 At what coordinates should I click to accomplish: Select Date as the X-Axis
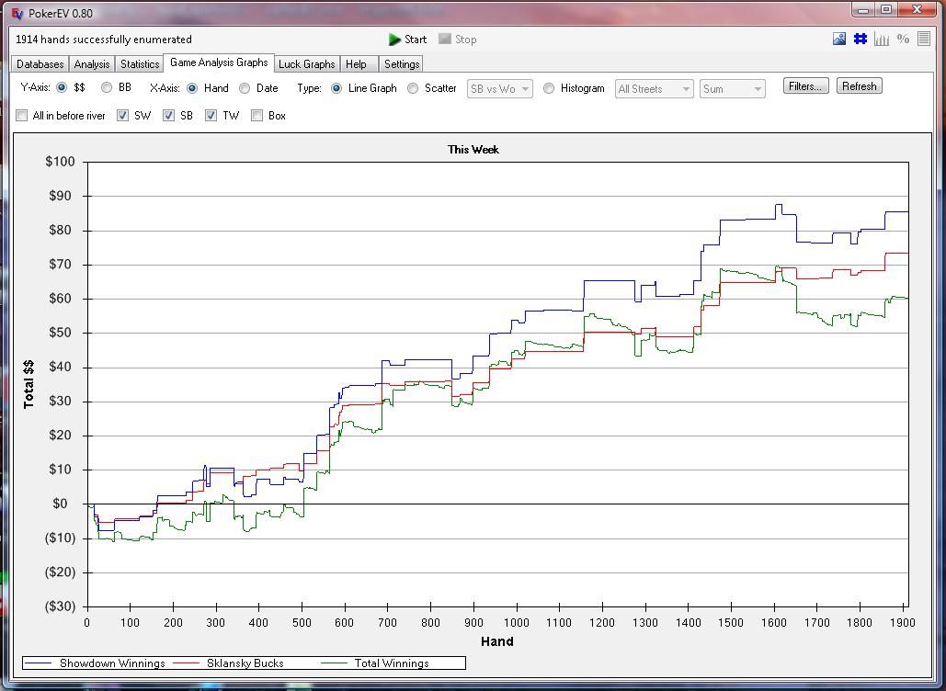[245, 88]
